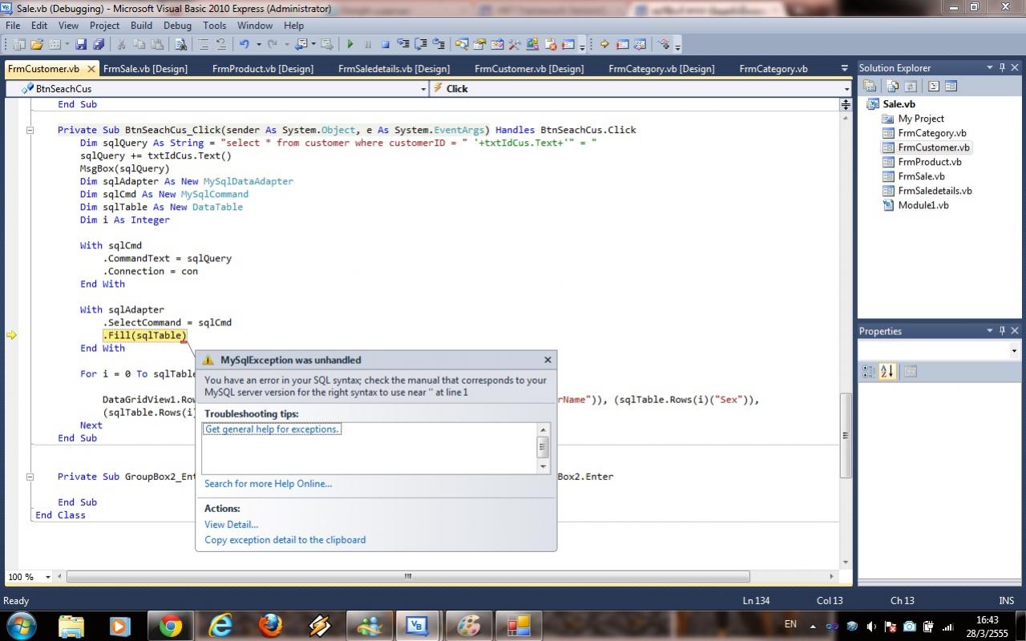Click the Error List toolbar icon

(550, 44)
